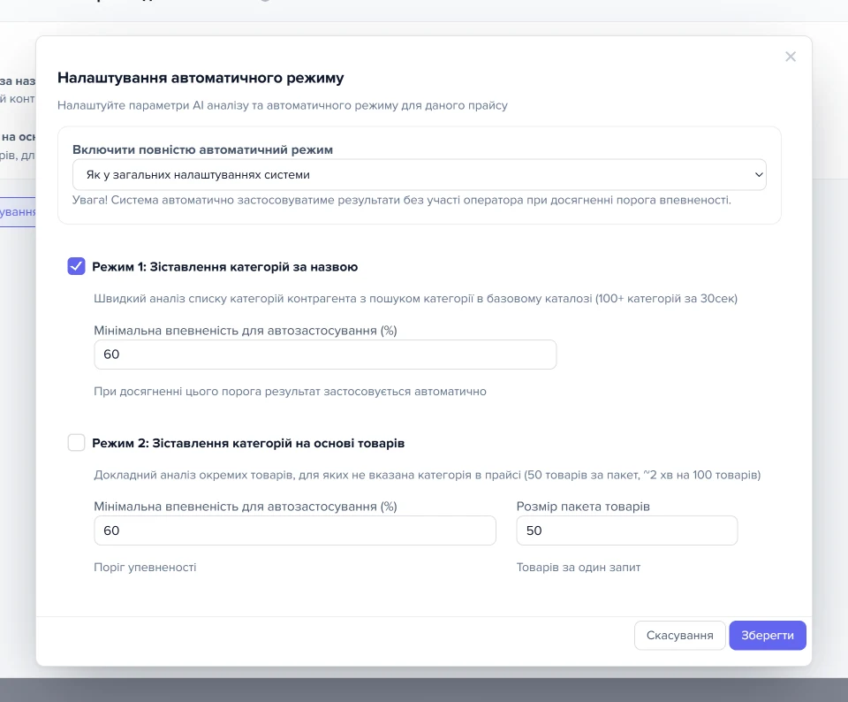
Task: Click the 'Швидкий аналіз списку категорій' description
Action: tap(415, 299)
